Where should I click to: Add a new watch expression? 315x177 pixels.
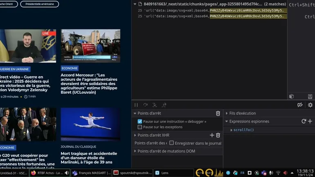[310, 121]
